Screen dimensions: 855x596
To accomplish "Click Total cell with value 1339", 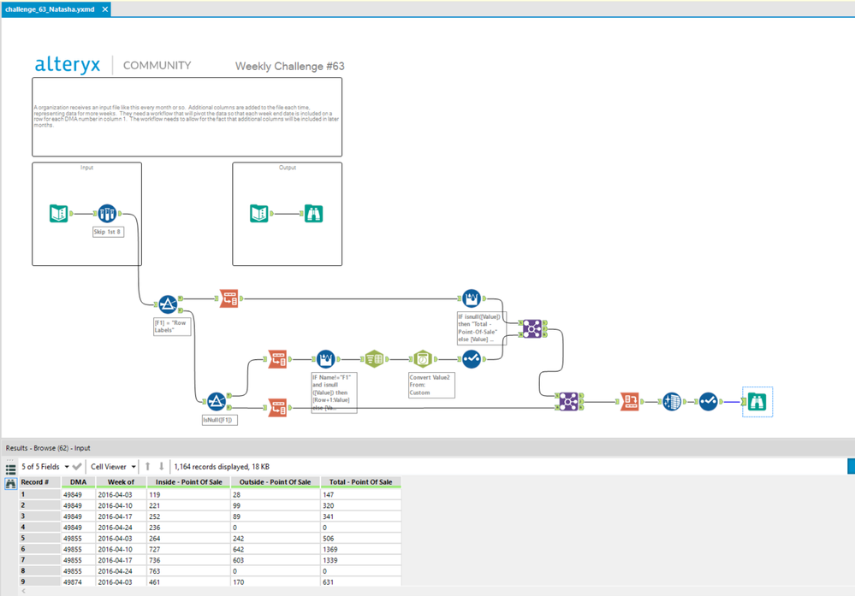I will point(361,560).
